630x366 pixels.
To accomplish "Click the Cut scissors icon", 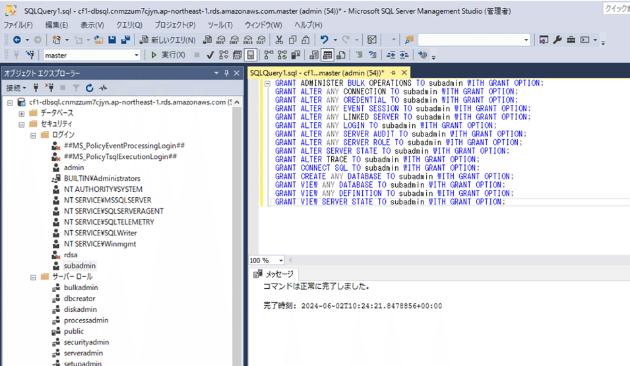I will tap(279, 40).
